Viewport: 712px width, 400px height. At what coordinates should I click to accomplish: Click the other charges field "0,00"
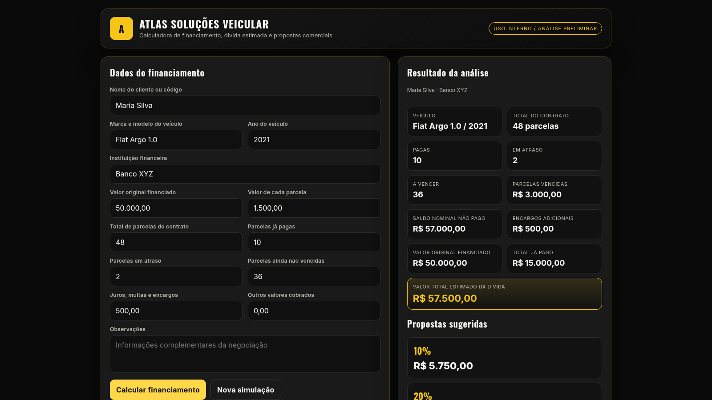[x=314, y=311]
